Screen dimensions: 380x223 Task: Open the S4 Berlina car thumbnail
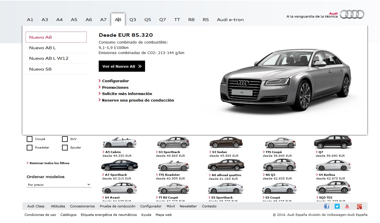point(333,166)
